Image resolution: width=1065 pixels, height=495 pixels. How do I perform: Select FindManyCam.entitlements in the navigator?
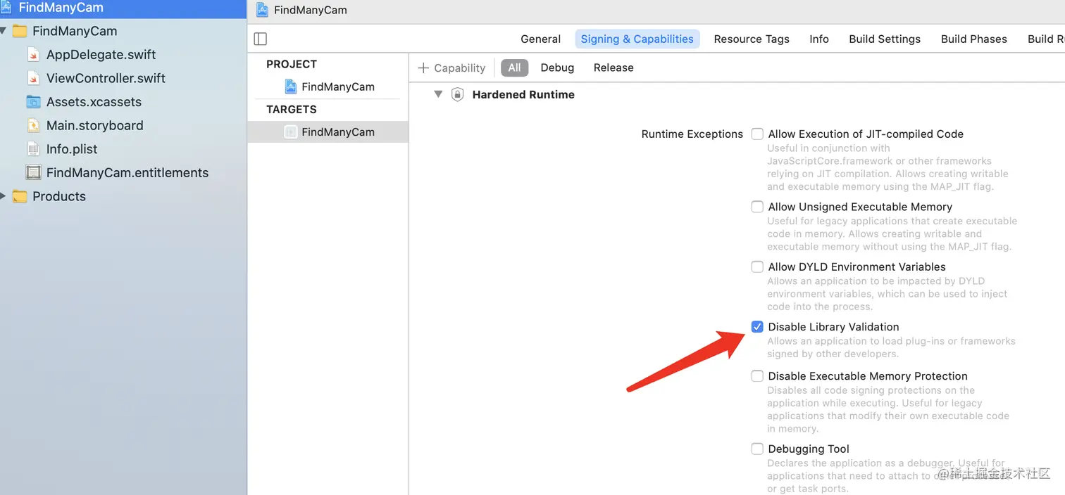127,173
